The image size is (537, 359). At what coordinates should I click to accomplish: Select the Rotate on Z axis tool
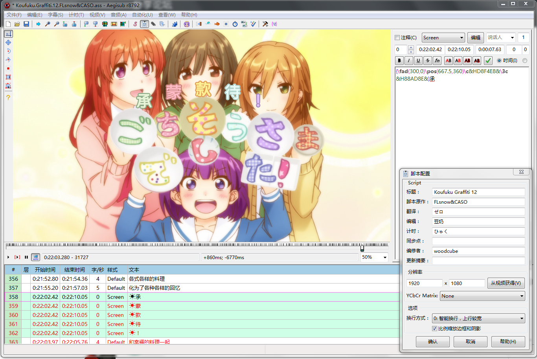[x=8, y=51]
